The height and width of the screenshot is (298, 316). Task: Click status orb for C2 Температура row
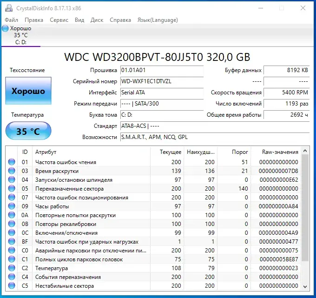[x=12, y=268]
